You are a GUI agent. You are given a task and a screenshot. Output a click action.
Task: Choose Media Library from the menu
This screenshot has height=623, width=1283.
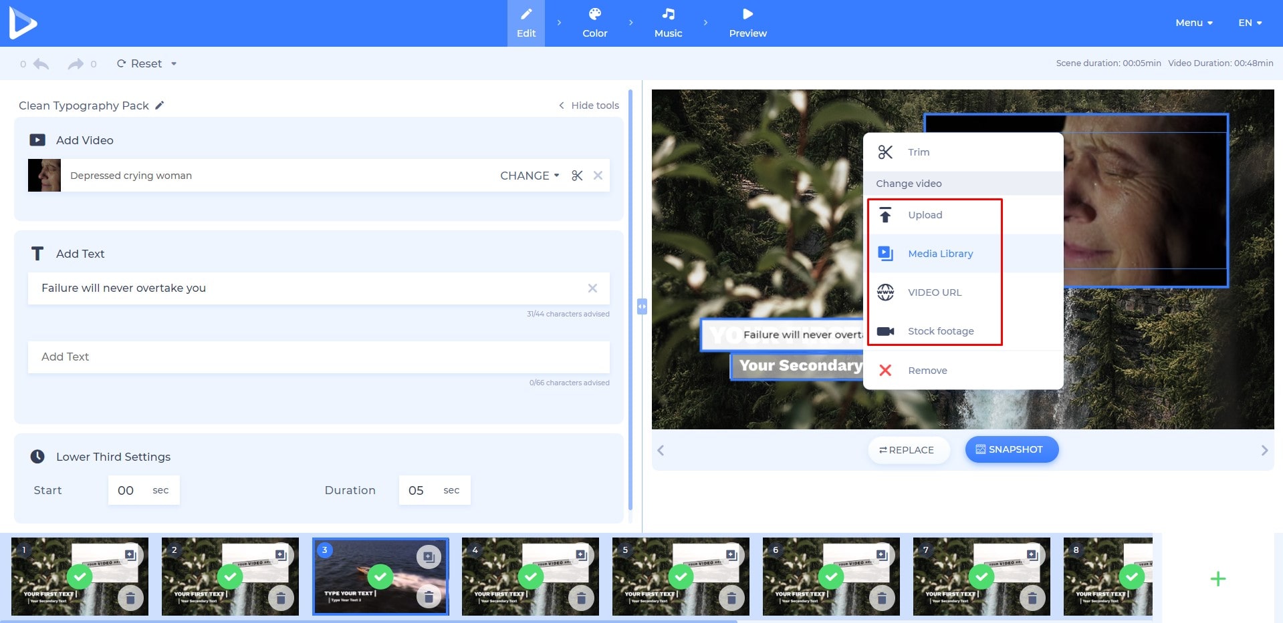click(x=940, y=254)
